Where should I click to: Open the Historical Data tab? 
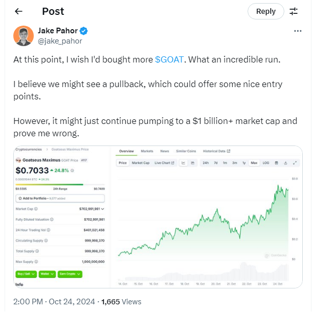coord(216,151)
